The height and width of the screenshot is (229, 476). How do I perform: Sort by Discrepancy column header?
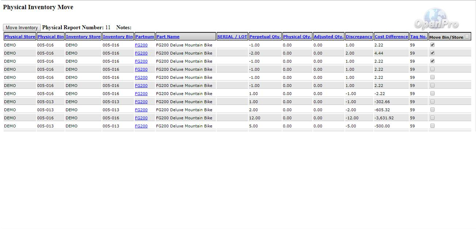click(x=359, y=37)
